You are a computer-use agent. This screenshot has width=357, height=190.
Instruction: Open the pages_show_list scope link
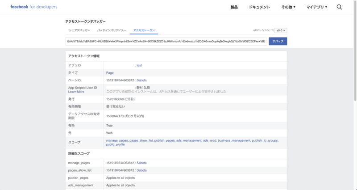(141, 140)
